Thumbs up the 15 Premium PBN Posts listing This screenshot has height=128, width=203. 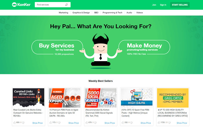coord(51,122)
